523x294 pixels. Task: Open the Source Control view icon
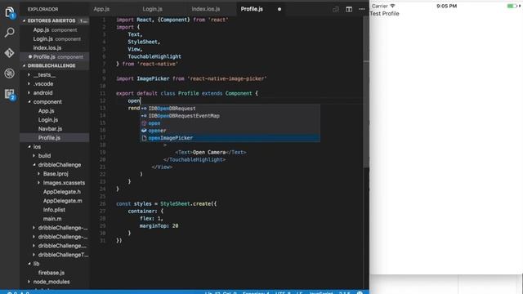point(9,53)
